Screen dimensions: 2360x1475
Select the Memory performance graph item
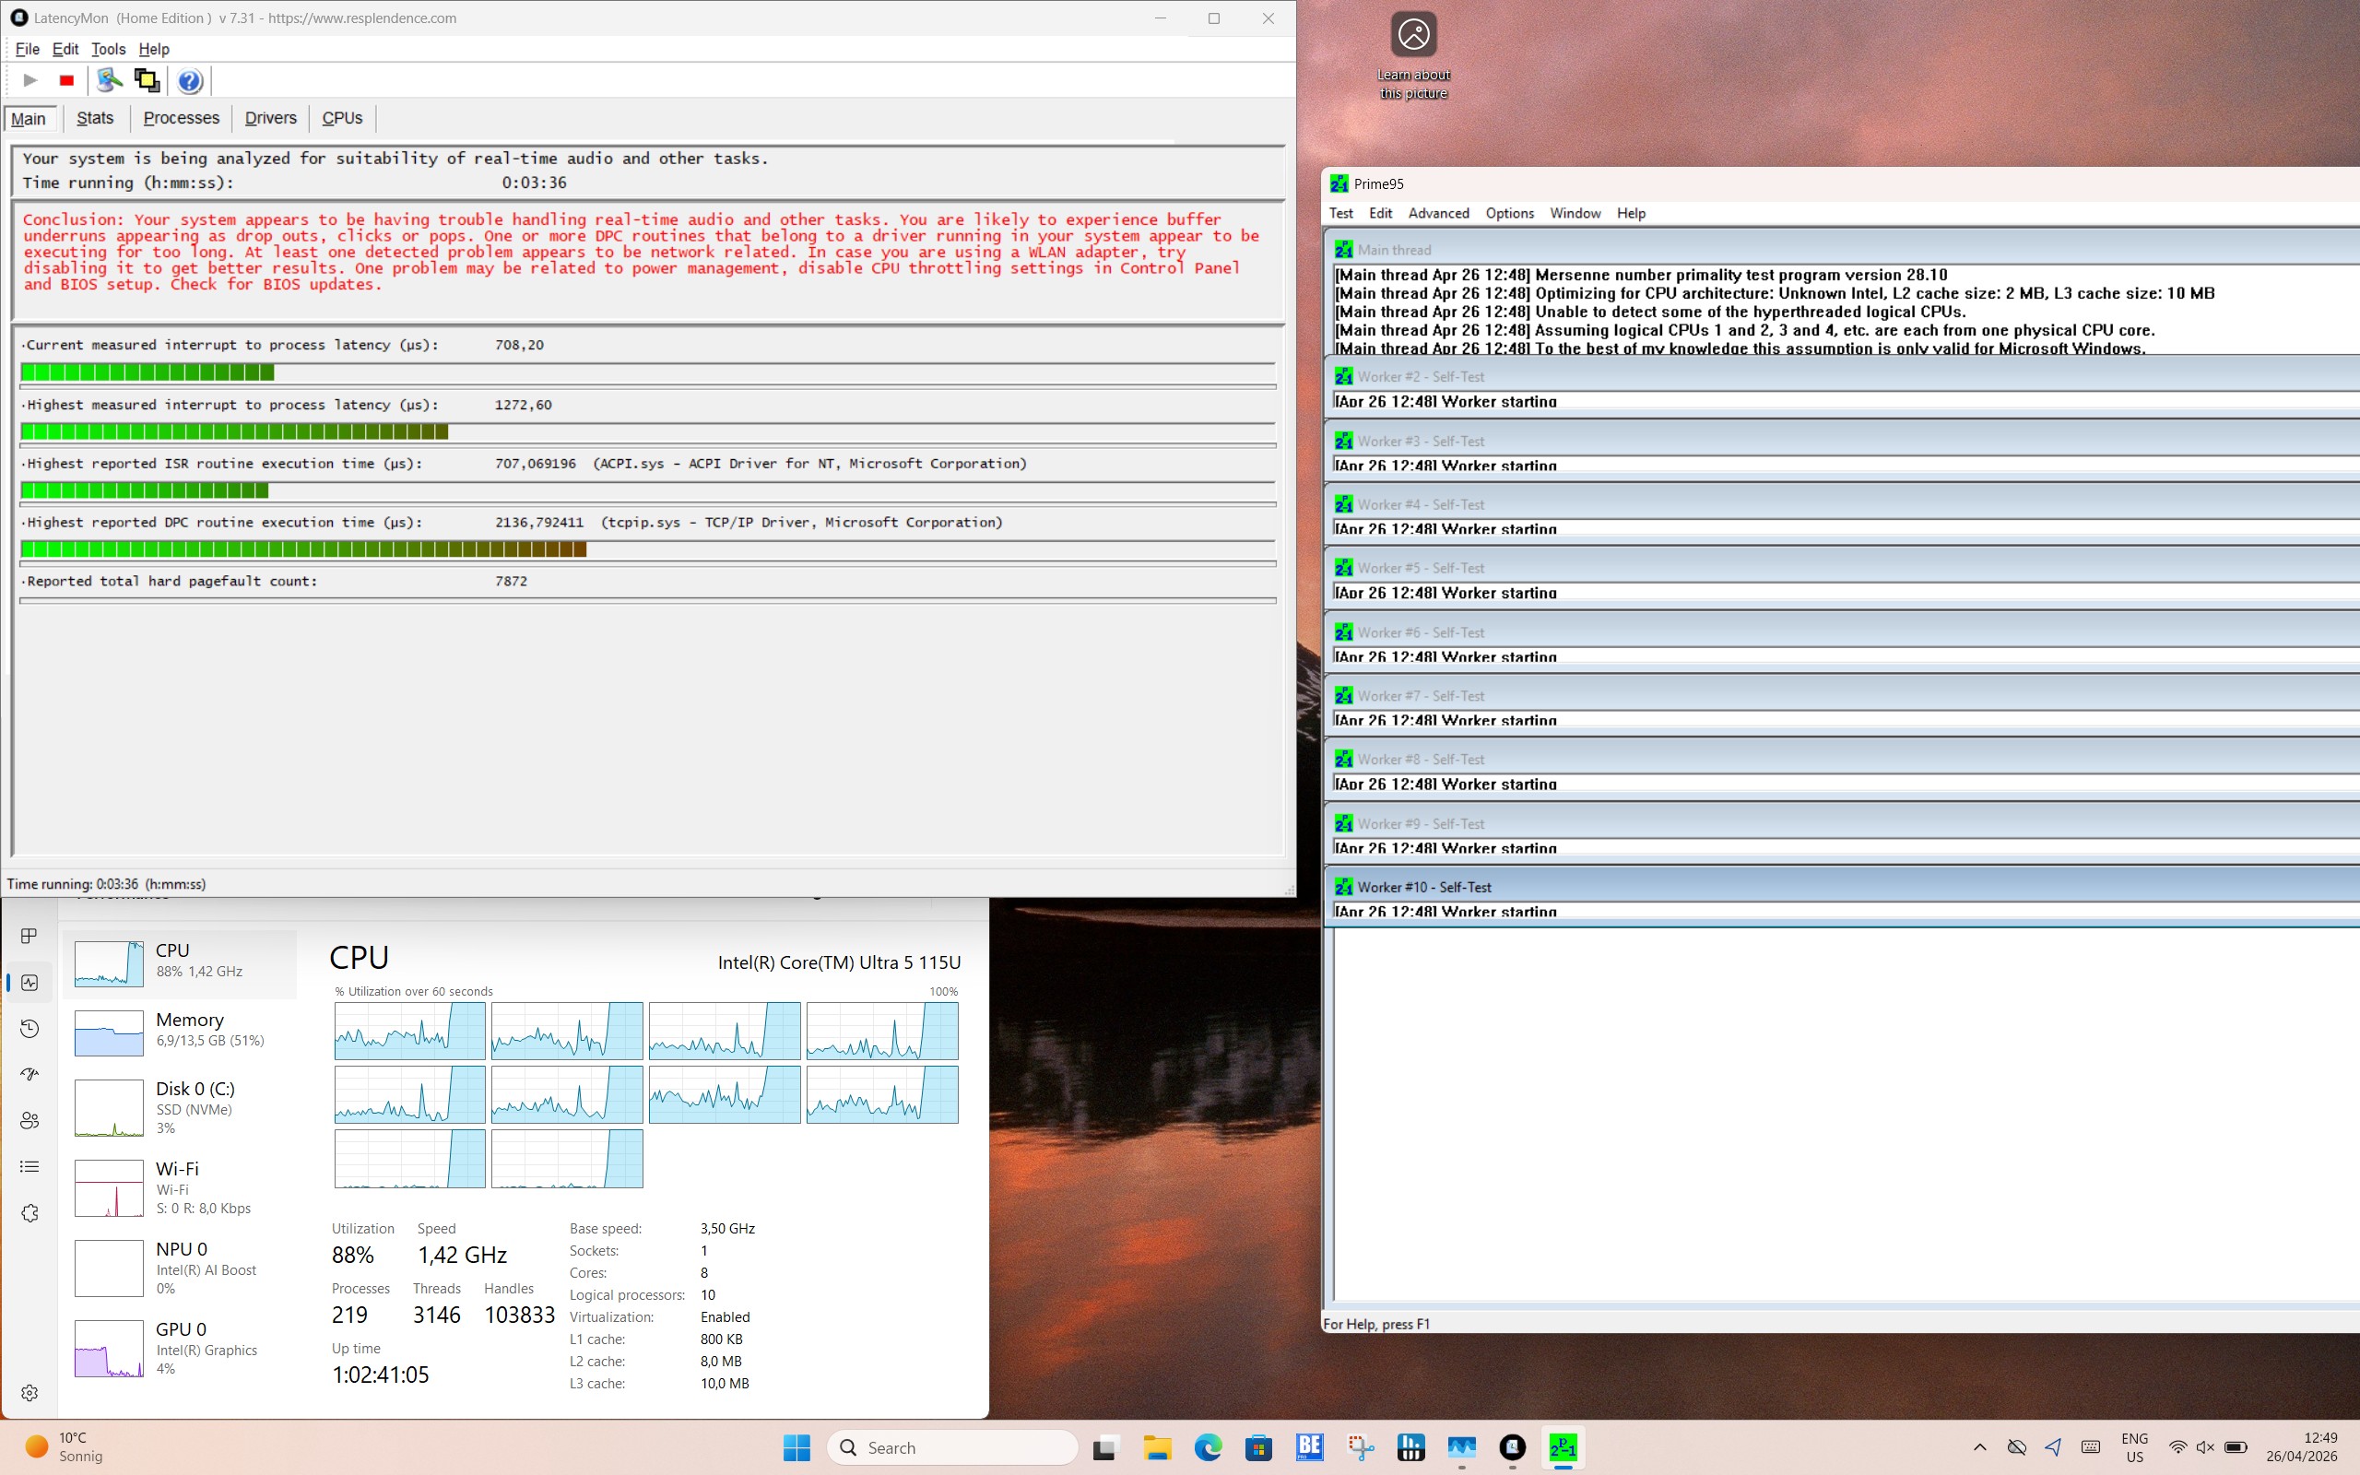[180, 1032]
